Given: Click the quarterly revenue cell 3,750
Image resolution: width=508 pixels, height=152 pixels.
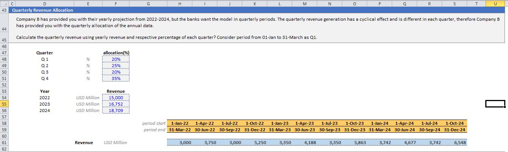Looking at the screenshot, I should click(204, 143).
